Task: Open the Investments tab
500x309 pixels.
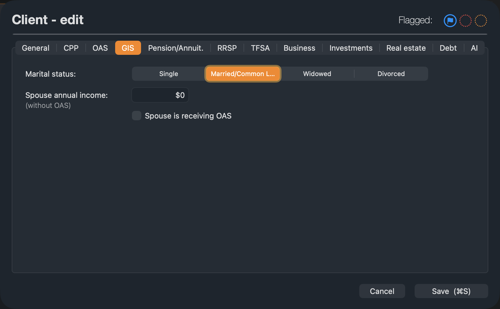Action: (x=351, y=48)
